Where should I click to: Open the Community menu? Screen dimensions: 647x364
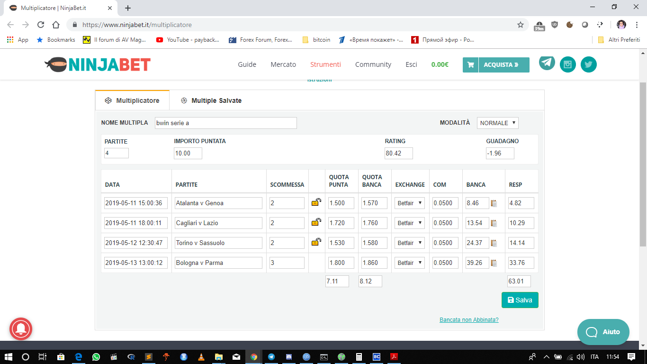point(373,64)
